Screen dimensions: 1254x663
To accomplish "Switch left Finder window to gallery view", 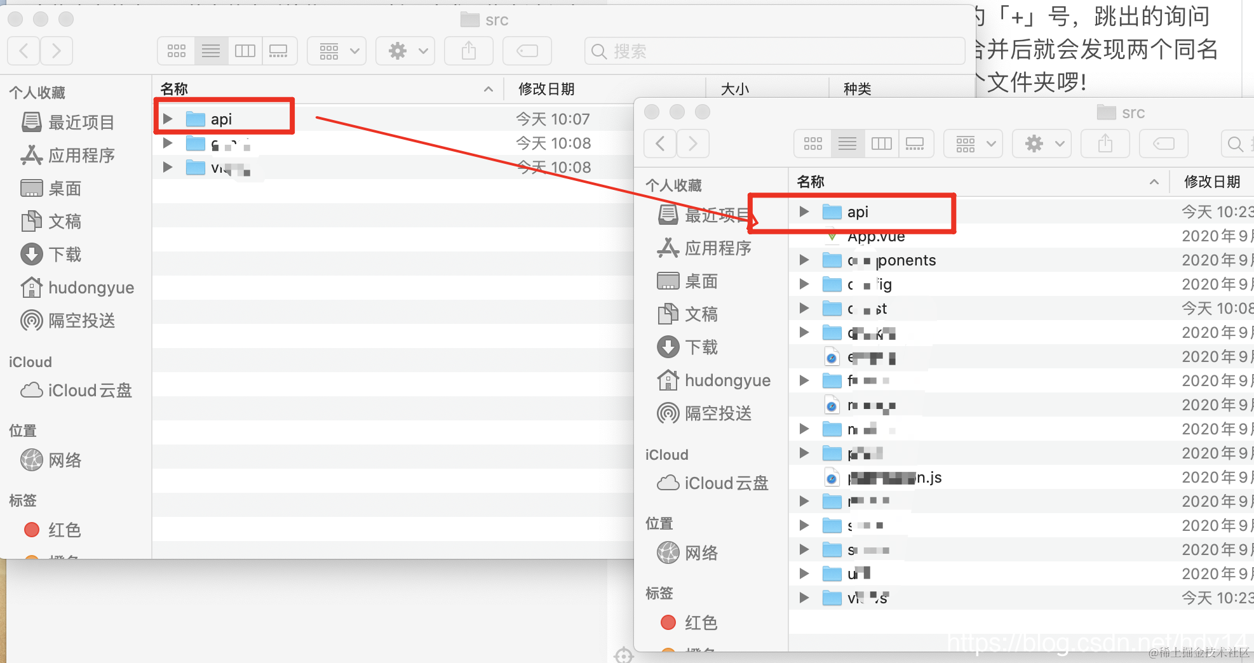I will 279,51.
